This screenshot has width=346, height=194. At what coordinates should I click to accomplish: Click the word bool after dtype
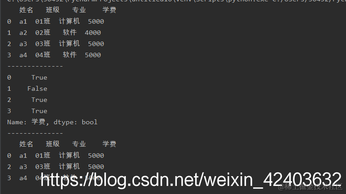click(x=89, y=122)
